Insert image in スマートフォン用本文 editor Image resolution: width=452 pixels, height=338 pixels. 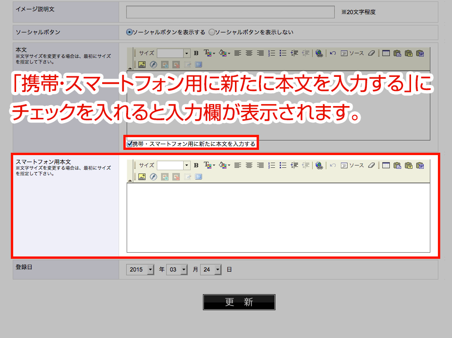[x=142, y=177]
